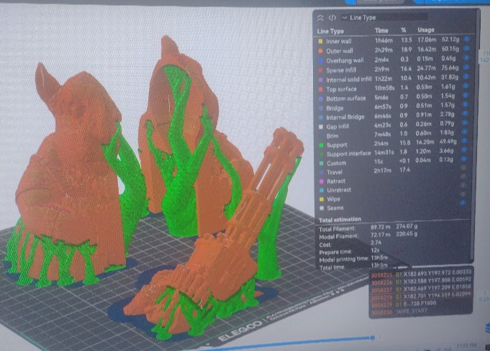Click the Outer wall row label
The height and width of the screenshot is (351, 490).
pyautogui.click(x=340, y=51)
